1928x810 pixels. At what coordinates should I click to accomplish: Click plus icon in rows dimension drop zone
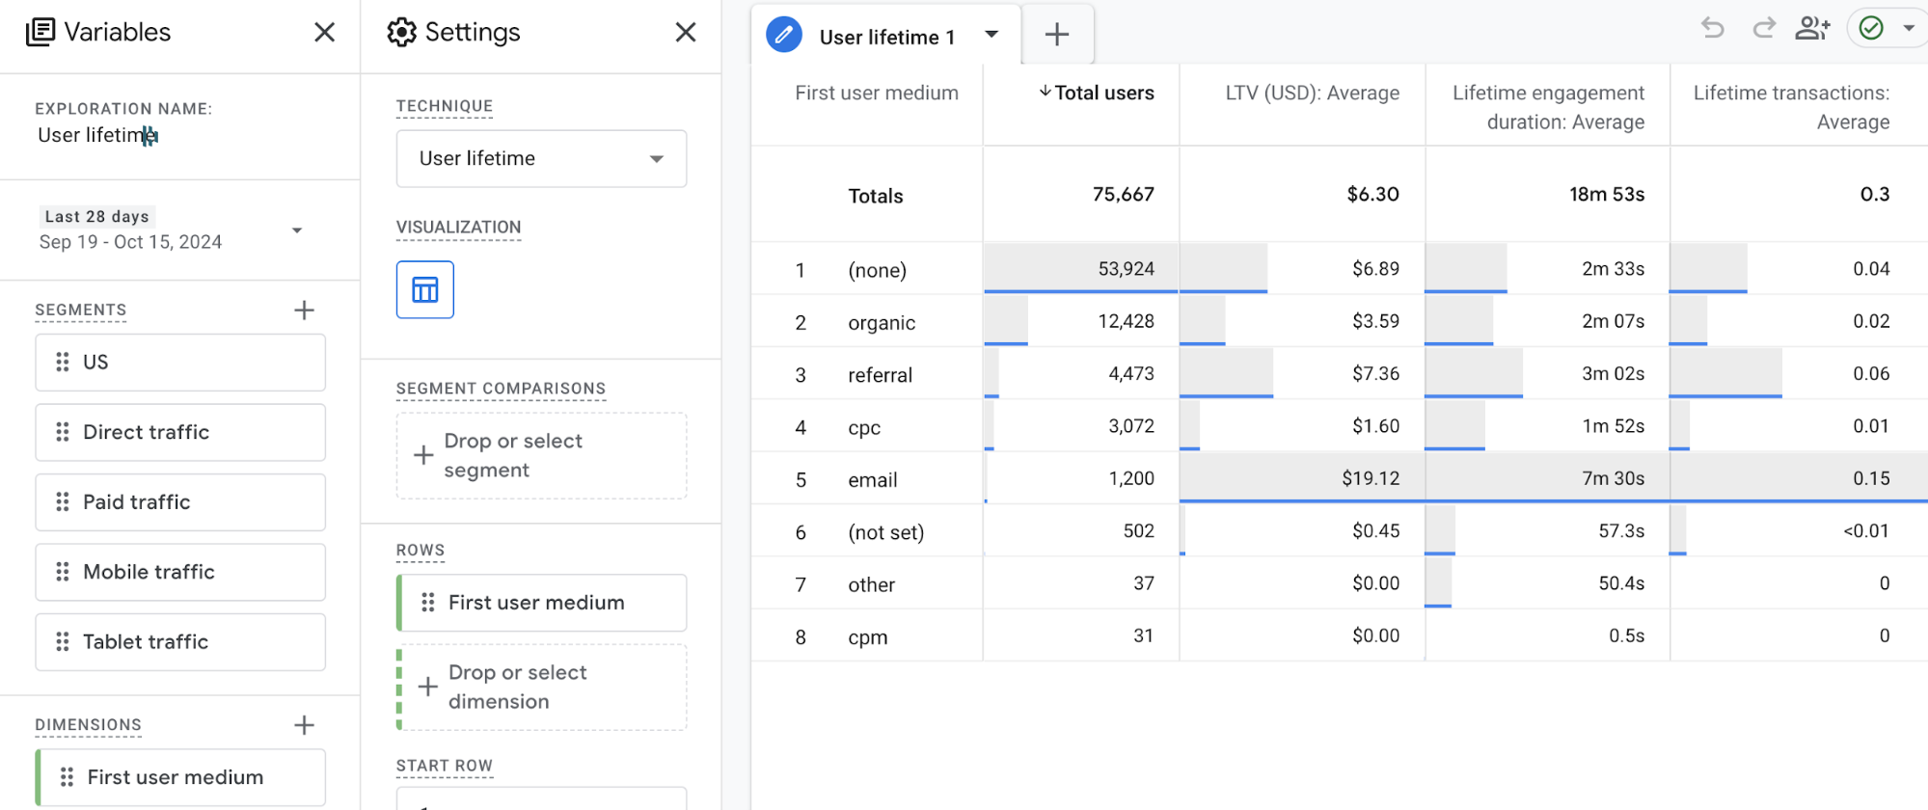coord(427,687)
